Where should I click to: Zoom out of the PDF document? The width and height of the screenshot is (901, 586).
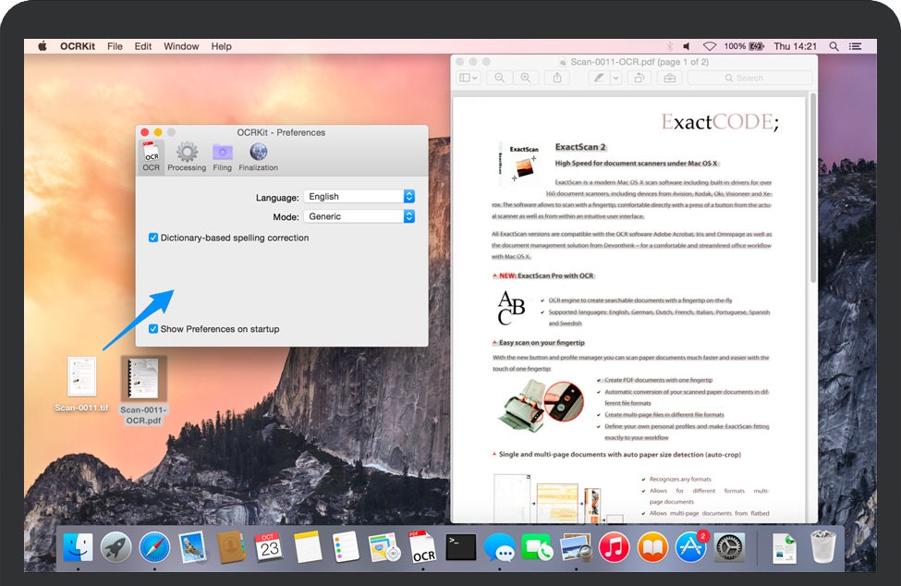click(x=500, y=79)
